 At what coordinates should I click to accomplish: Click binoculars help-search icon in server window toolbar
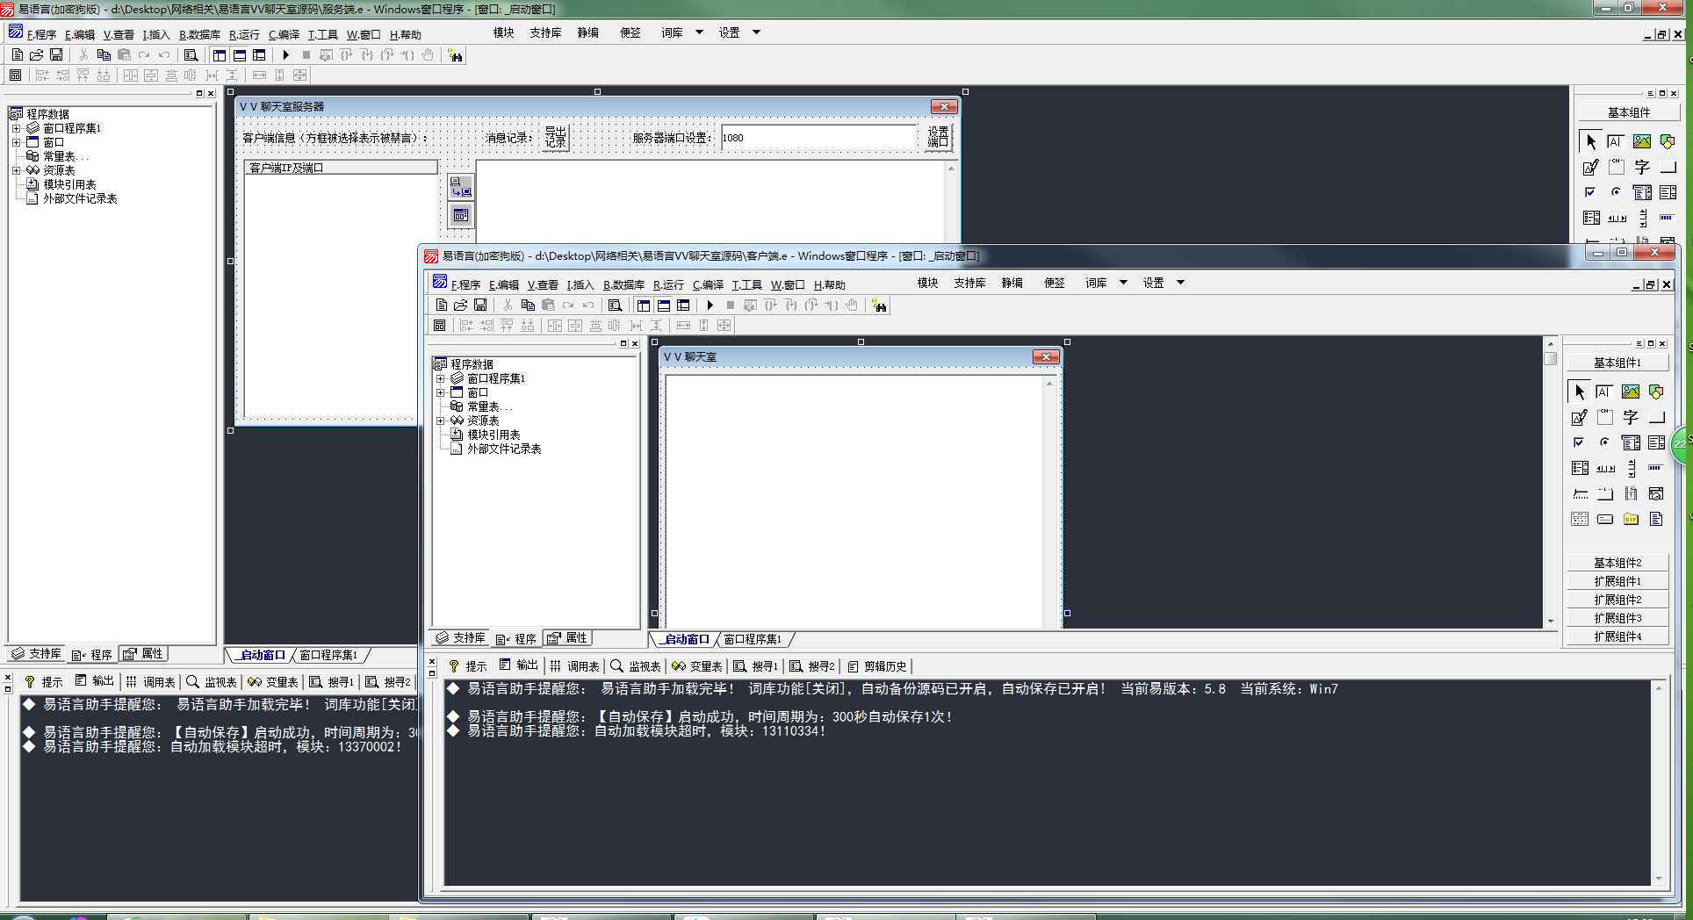[455, 54]
